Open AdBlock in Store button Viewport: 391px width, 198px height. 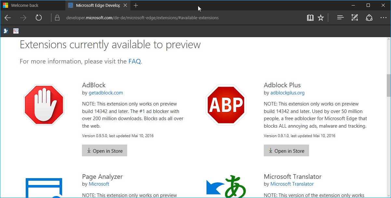click(x=104, y=151)
